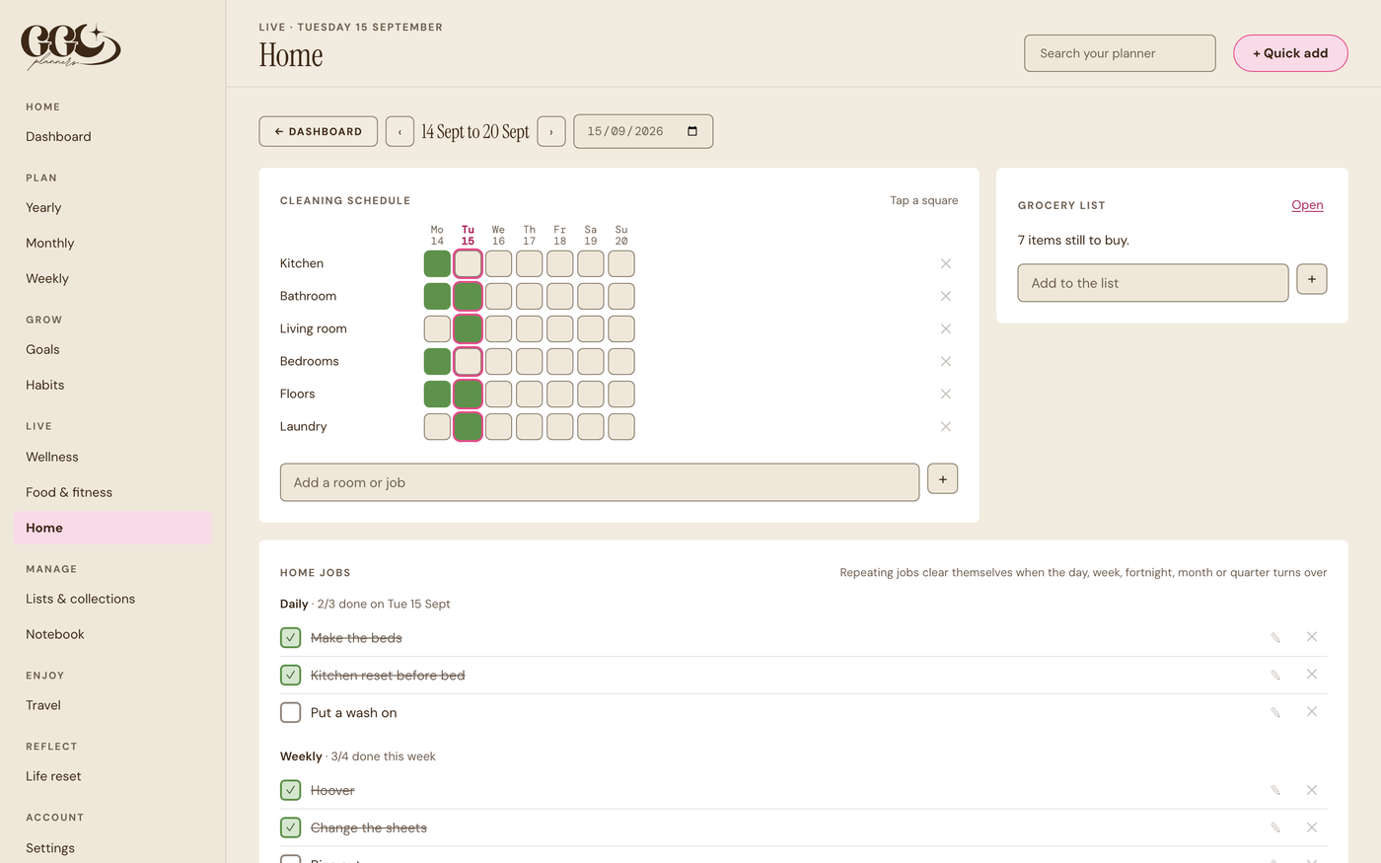
Task: Uncheck 'Change the sheets' job
Action: [290, 827]
